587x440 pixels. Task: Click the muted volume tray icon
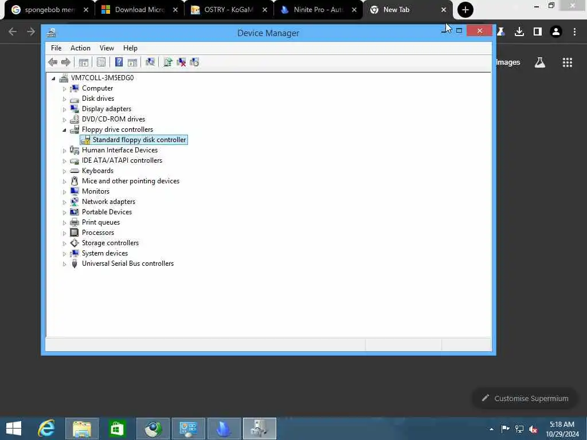[533, 429]
